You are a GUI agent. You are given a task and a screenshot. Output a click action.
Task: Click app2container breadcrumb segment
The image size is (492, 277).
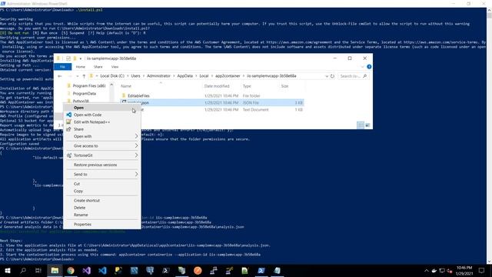coord(228,76)
